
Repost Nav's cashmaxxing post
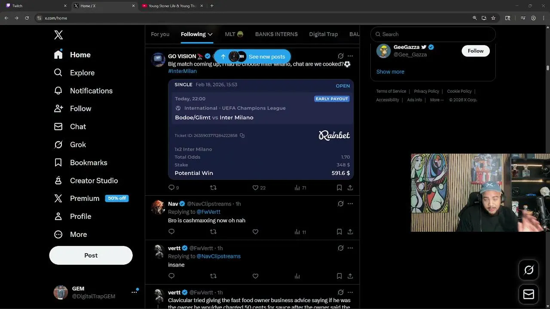[213, 232]
